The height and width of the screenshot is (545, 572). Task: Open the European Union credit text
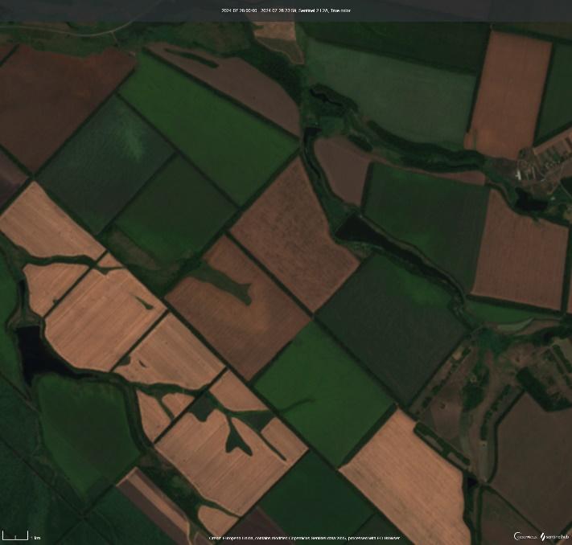pyautogui.click(x=304, y=538)
